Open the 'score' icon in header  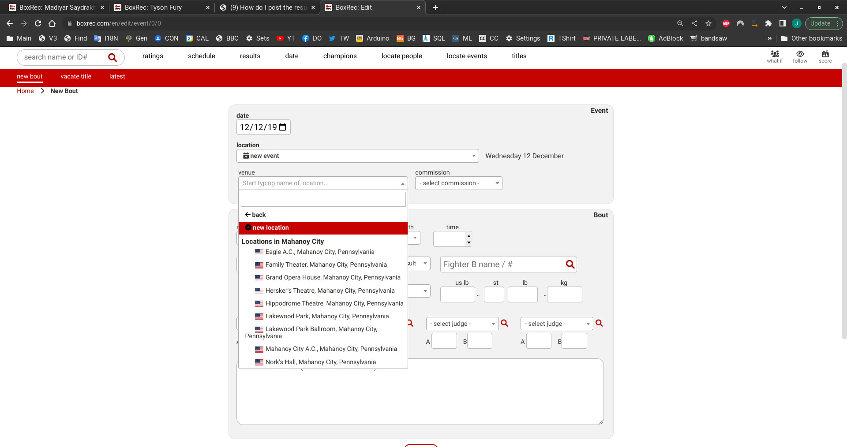825,57
